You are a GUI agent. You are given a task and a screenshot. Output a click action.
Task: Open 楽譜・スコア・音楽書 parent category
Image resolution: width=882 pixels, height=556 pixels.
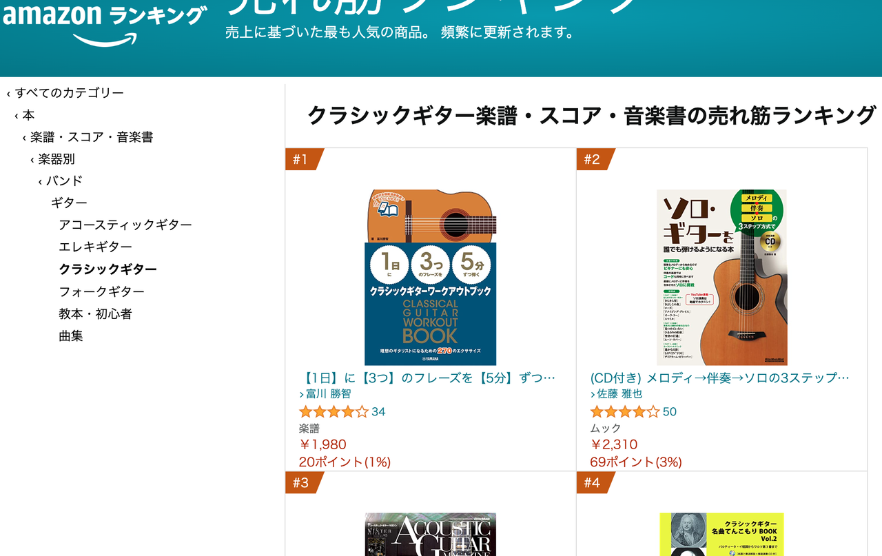point(88,137)
